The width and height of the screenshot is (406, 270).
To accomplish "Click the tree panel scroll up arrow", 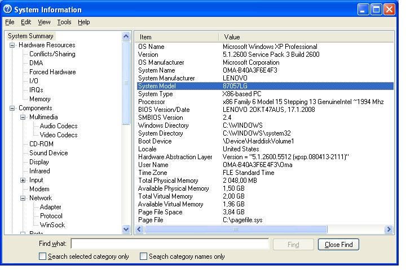I will point(126,36).
